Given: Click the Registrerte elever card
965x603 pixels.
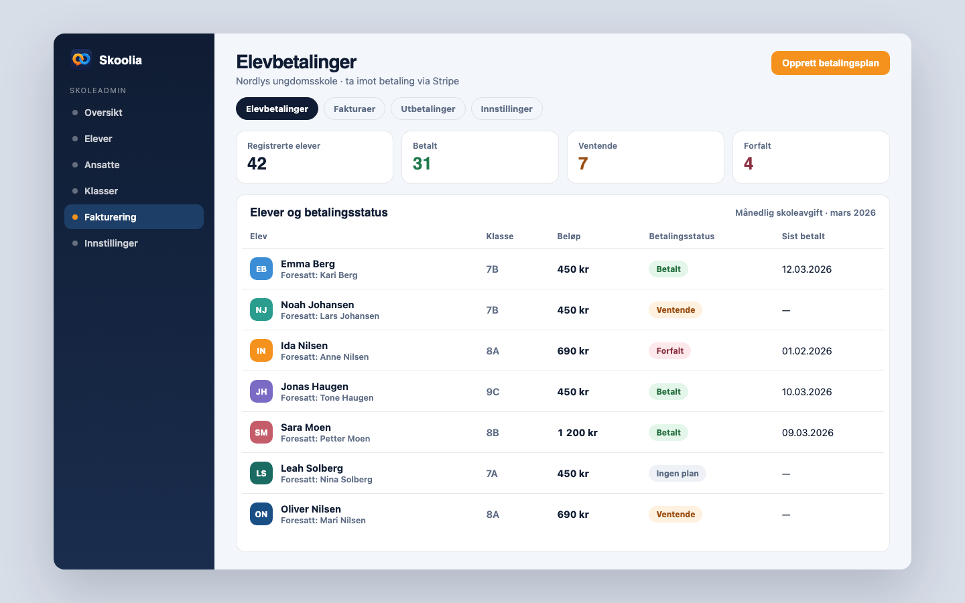Looking at the screenshot, I should coord(314,157).
